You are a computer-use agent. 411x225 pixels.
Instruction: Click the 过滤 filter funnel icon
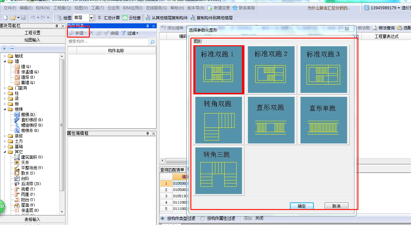[x=123, y=33]
